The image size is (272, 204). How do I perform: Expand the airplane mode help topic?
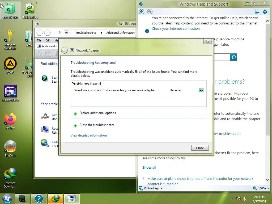(x=143, y=178)
